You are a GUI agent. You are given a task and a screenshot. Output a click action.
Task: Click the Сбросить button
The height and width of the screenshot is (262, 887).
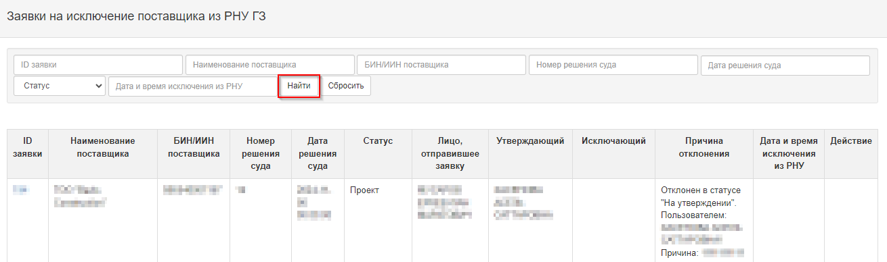[x=346, y=86]
